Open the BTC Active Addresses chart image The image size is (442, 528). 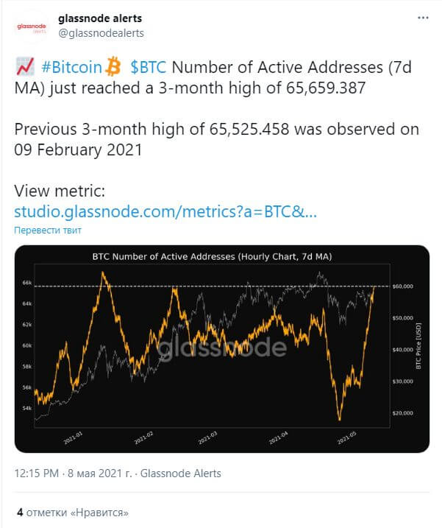click(x=222, y=349)
